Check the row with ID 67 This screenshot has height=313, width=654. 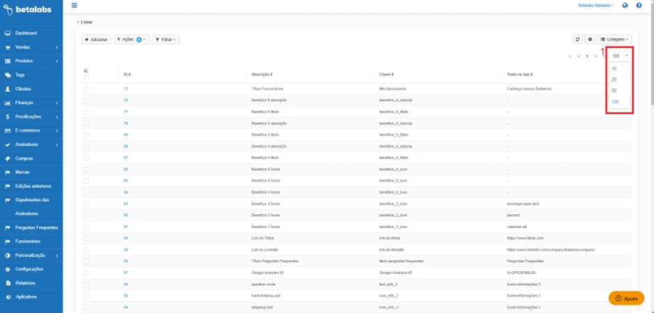click(x=86, y=158)
